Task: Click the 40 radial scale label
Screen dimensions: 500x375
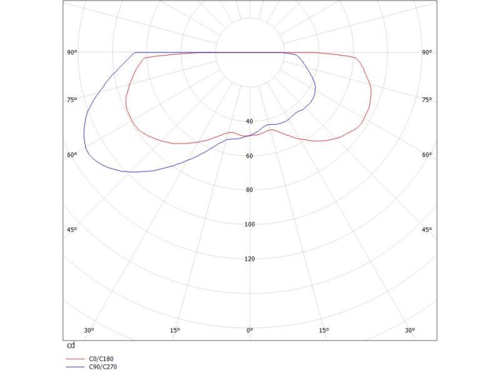Action: pos(249,121)
